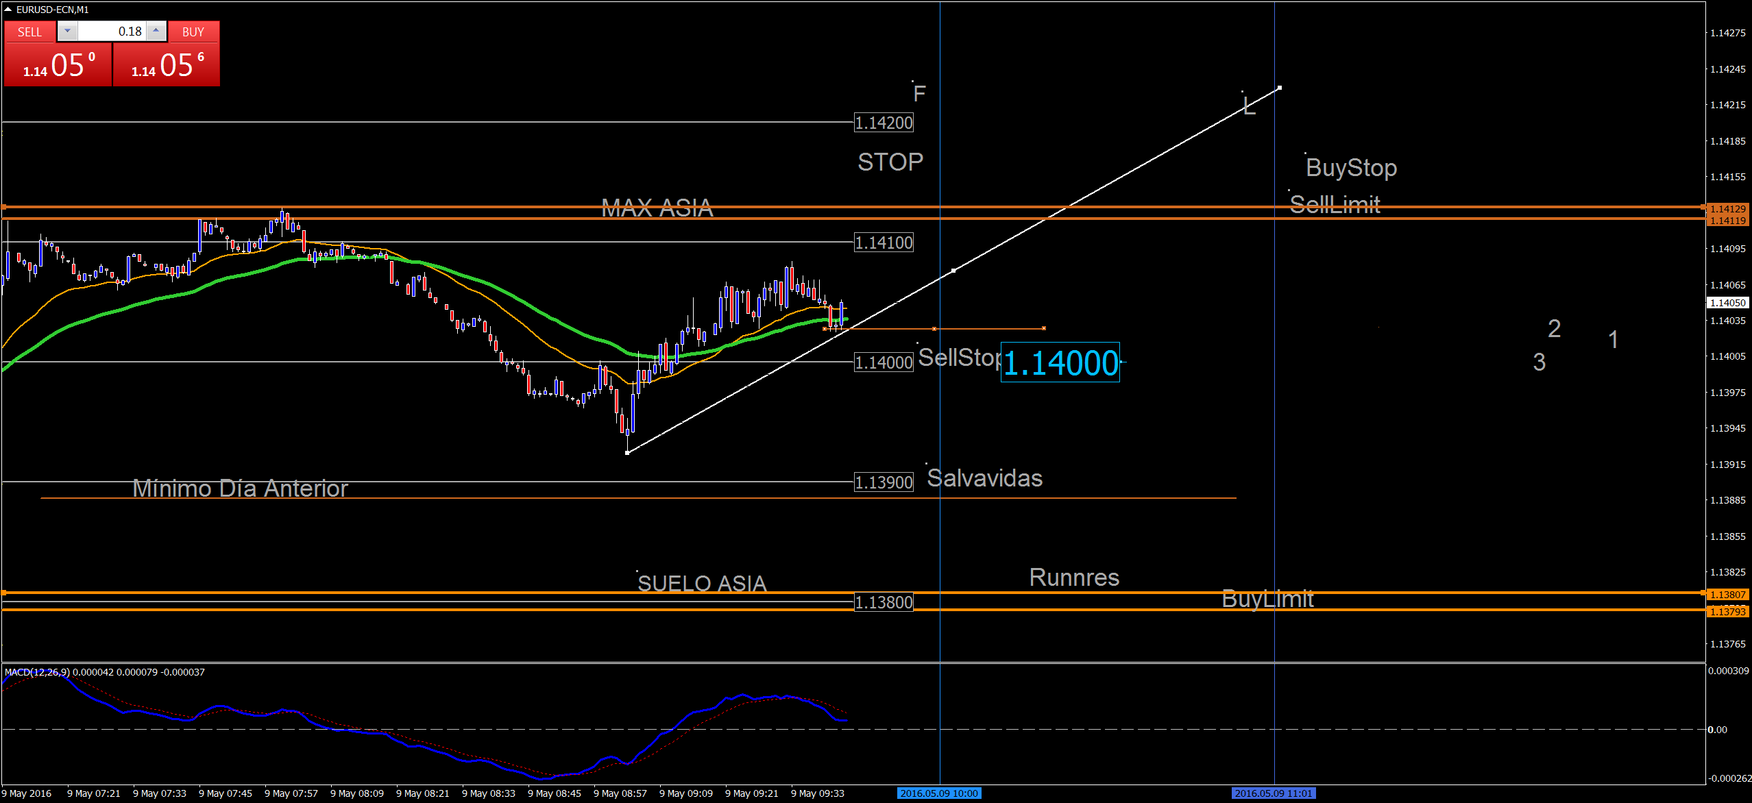Click the 2016.05.09 10:00 time marker

[x=939, y=793]
